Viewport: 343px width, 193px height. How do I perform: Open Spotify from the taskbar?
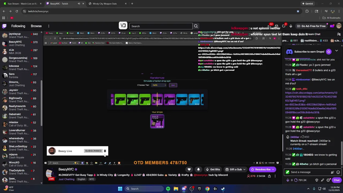168,189
